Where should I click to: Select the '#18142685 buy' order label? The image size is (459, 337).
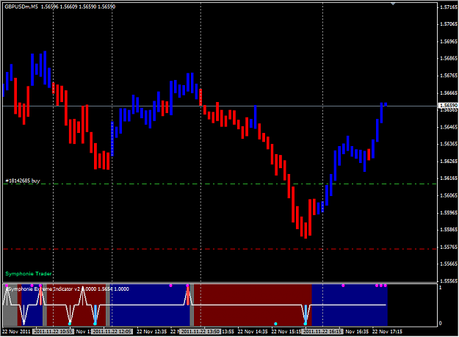click(x=23, y=181)
